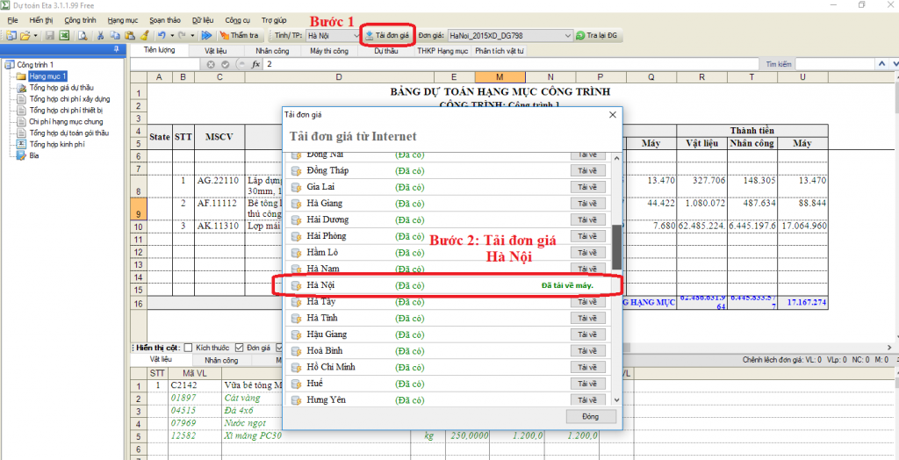Click Tải về button for Hải Phòng
This screenshot has width=899, height=460.
tap(587, 236)
